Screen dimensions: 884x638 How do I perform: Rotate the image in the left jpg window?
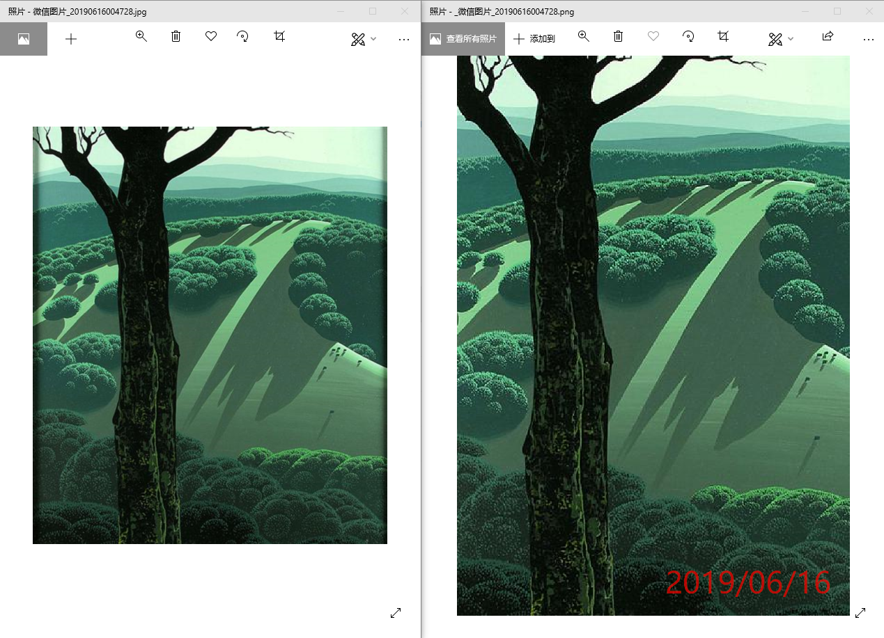[x=243, y=36]
